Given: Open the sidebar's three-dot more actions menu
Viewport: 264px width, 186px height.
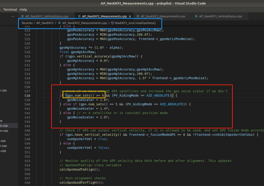Looking at the screenshot, I should coord(13,16).
